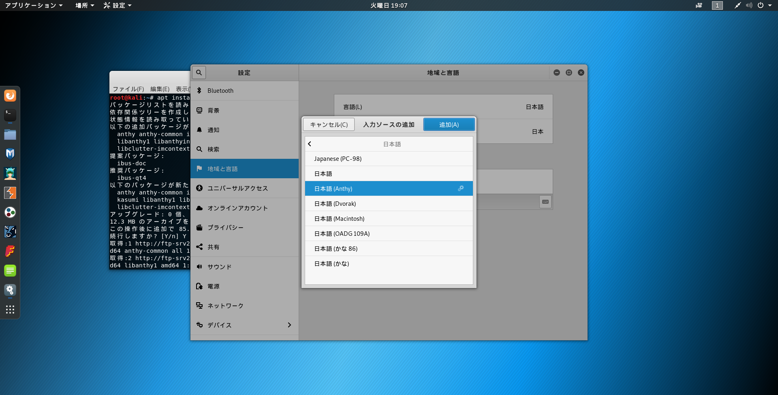The image size is (778, 395).
Task: Select 日本語 (Dvorak) input source
Action: tap(389, 204)
